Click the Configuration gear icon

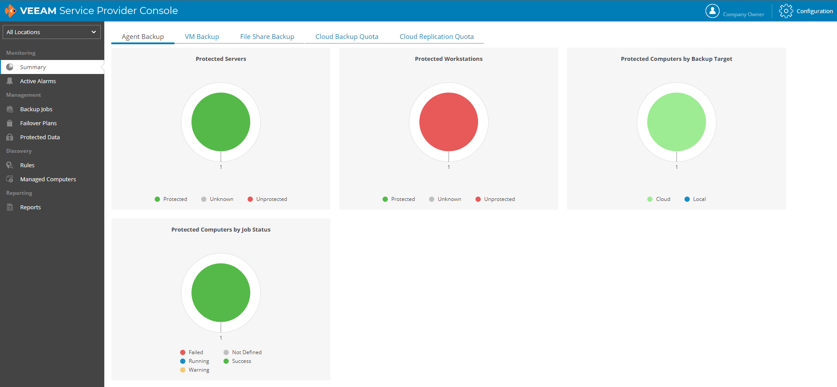click(786, 11)
